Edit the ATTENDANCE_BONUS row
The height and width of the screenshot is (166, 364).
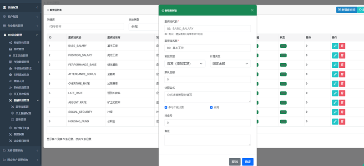[x=335, y=74]
